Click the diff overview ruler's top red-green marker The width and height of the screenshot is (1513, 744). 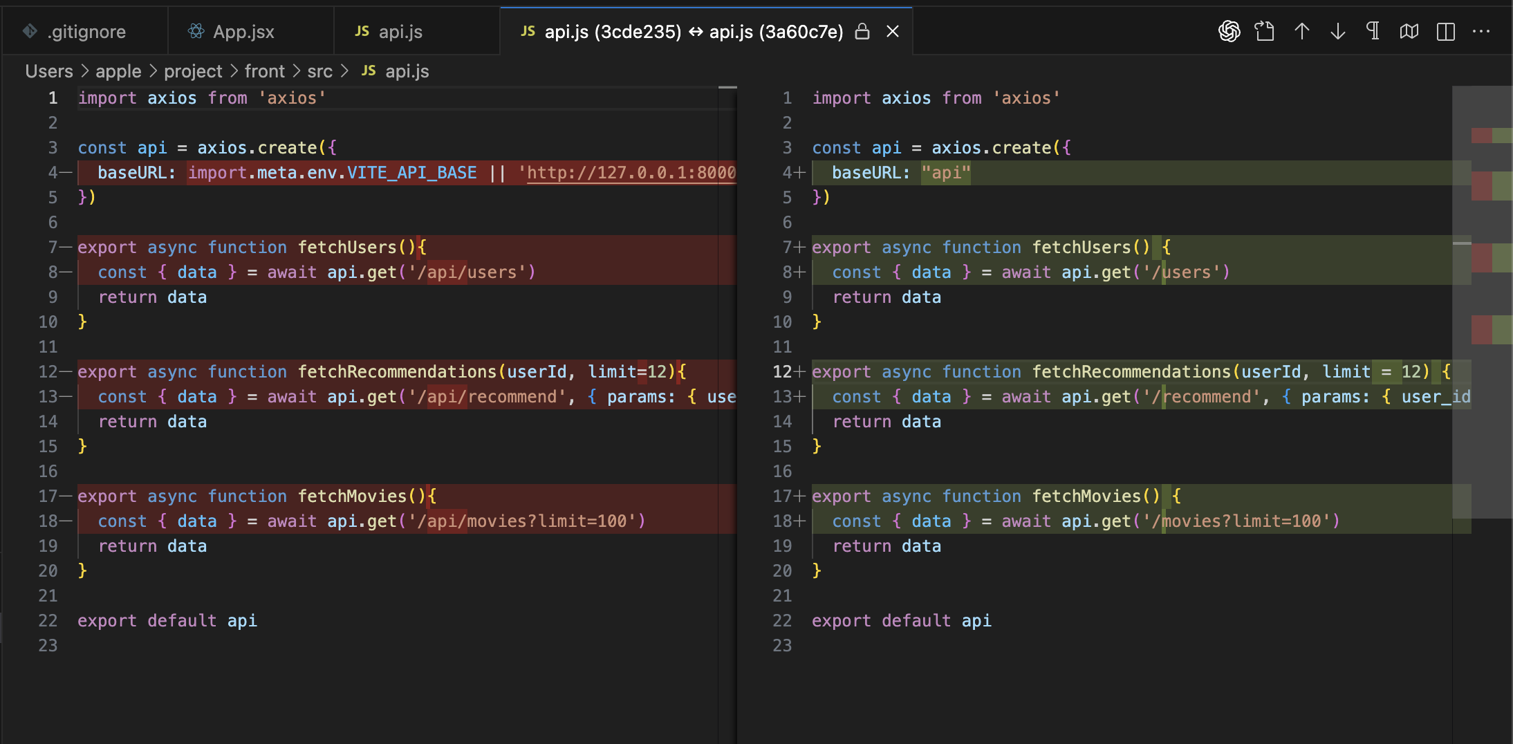tap(1492, 136)
